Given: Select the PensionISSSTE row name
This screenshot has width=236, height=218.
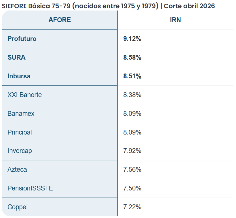Looking at the screenshot, I should 30,188.
